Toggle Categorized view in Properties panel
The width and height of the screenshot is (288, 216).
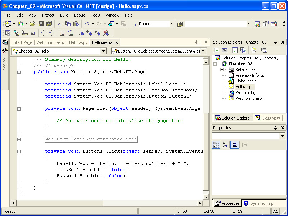click(216, 145)
